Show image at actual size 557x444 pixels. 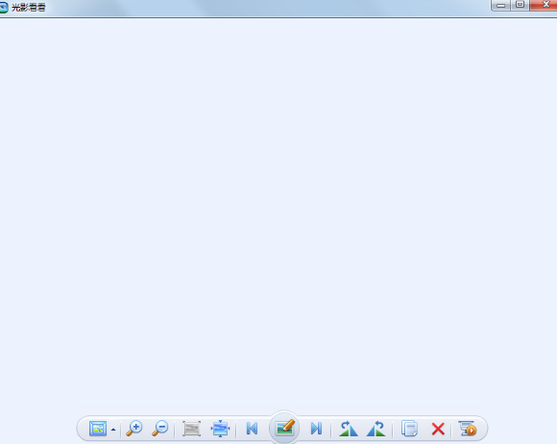pos(192,429)
